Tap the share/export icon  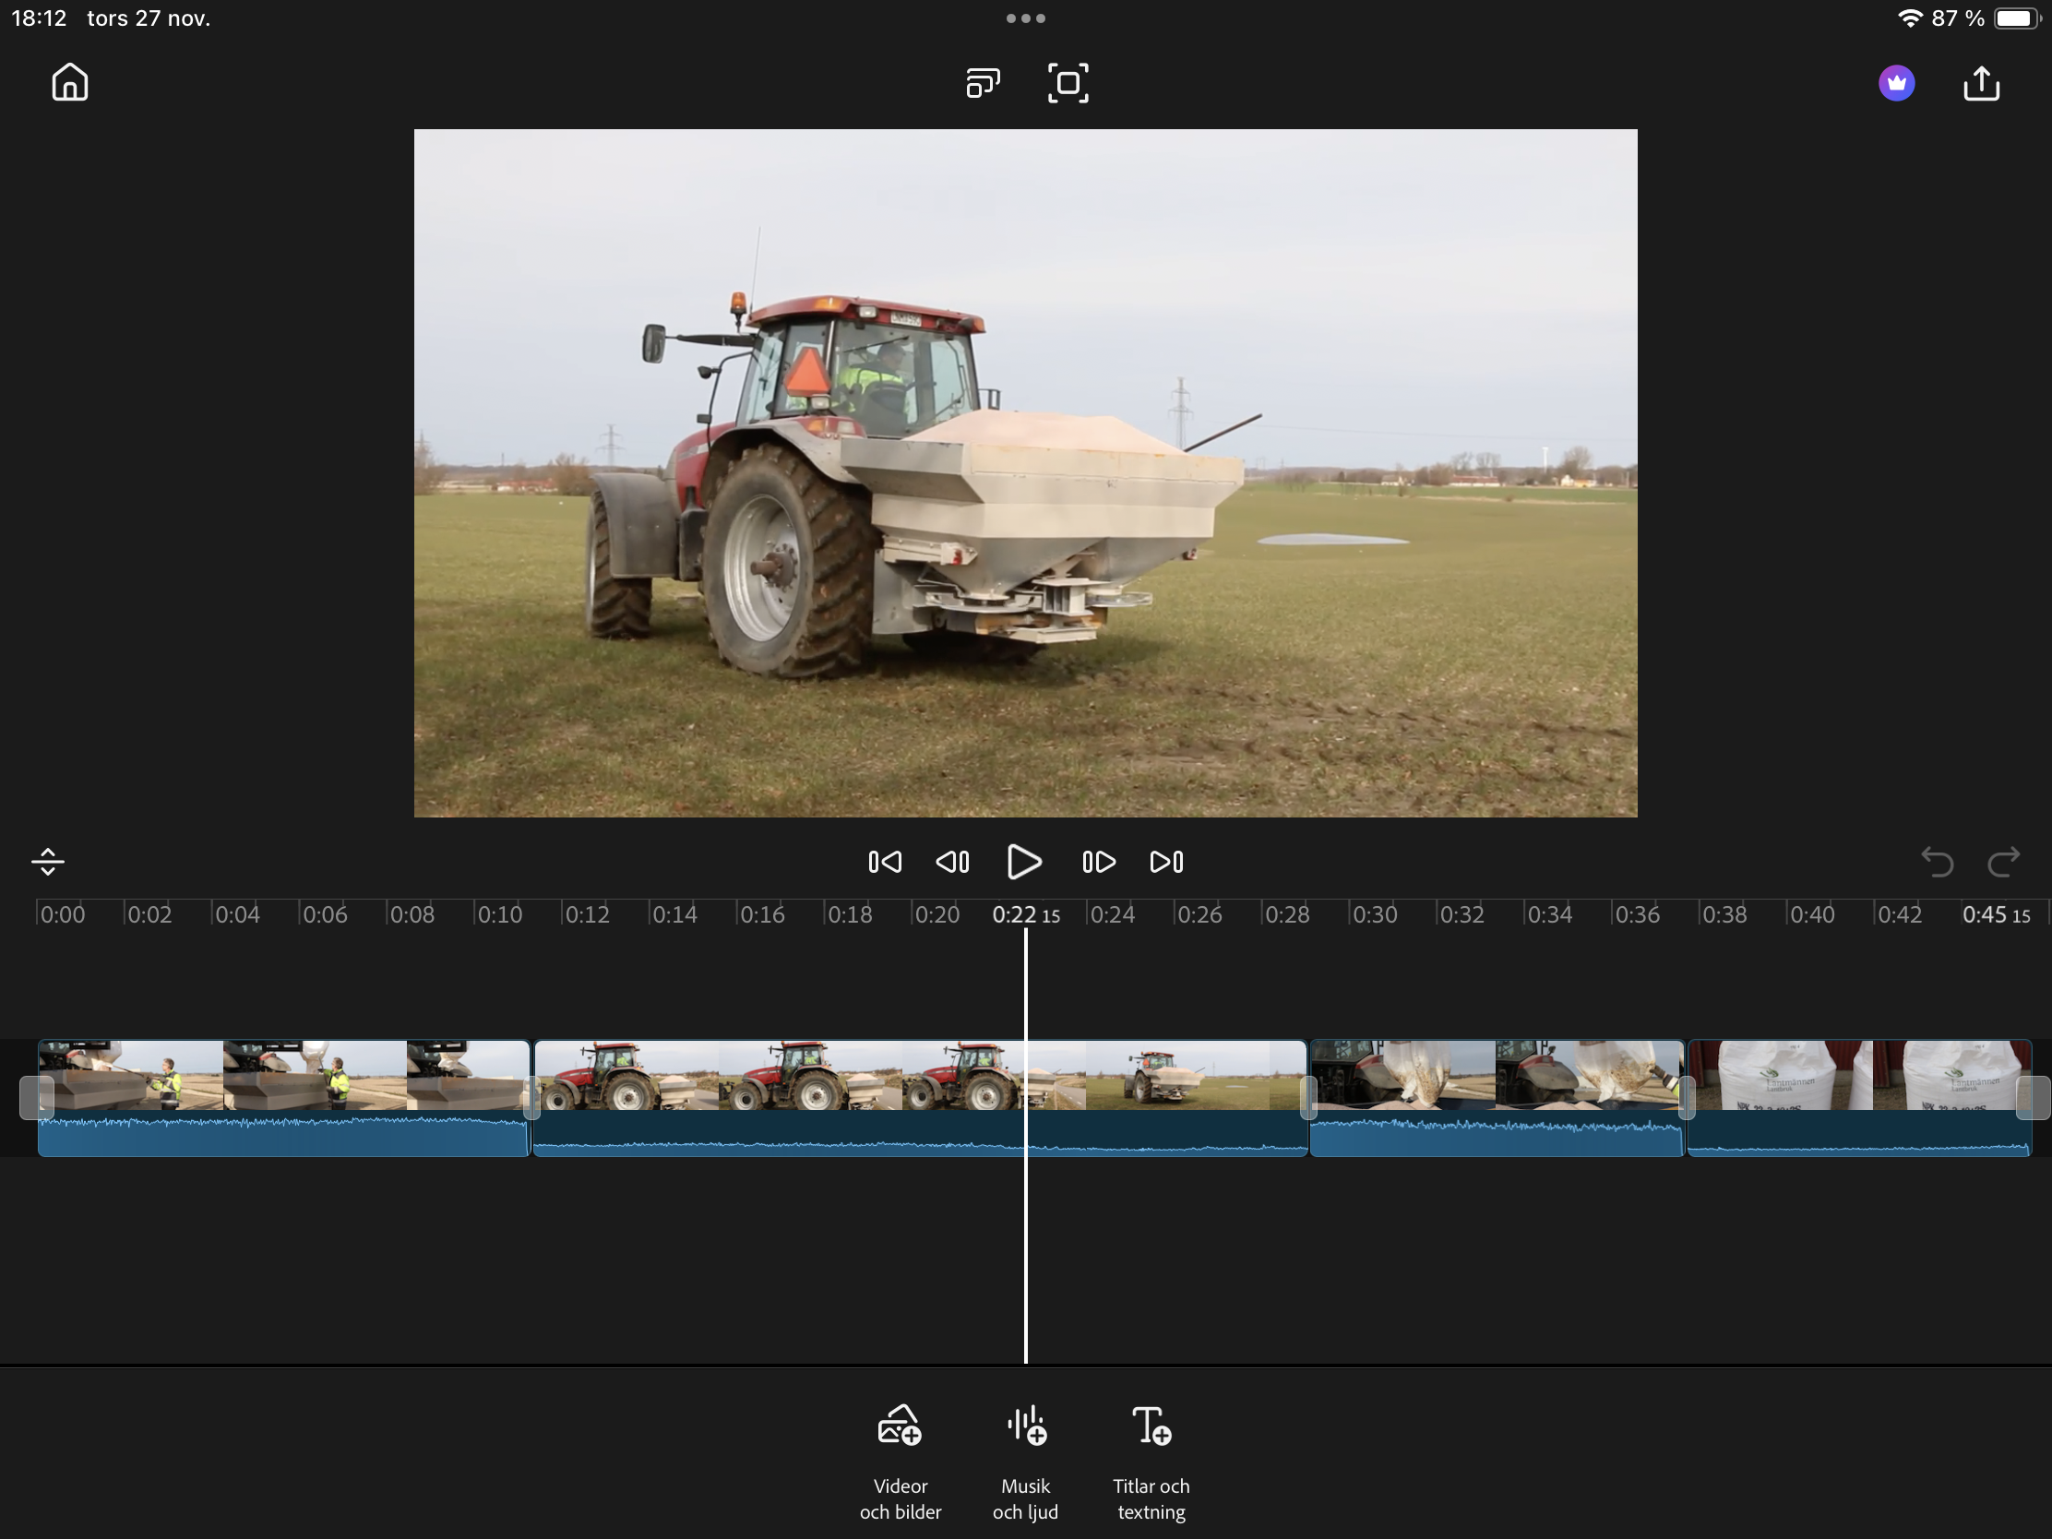pyautogui.click(x=1981, y=82)
